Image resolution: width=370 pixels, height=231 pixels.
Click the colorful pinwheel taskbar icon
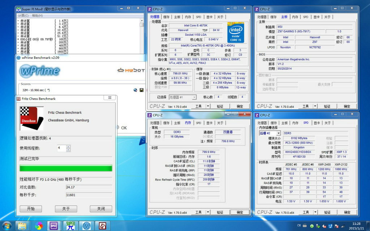tap(39, 226)
